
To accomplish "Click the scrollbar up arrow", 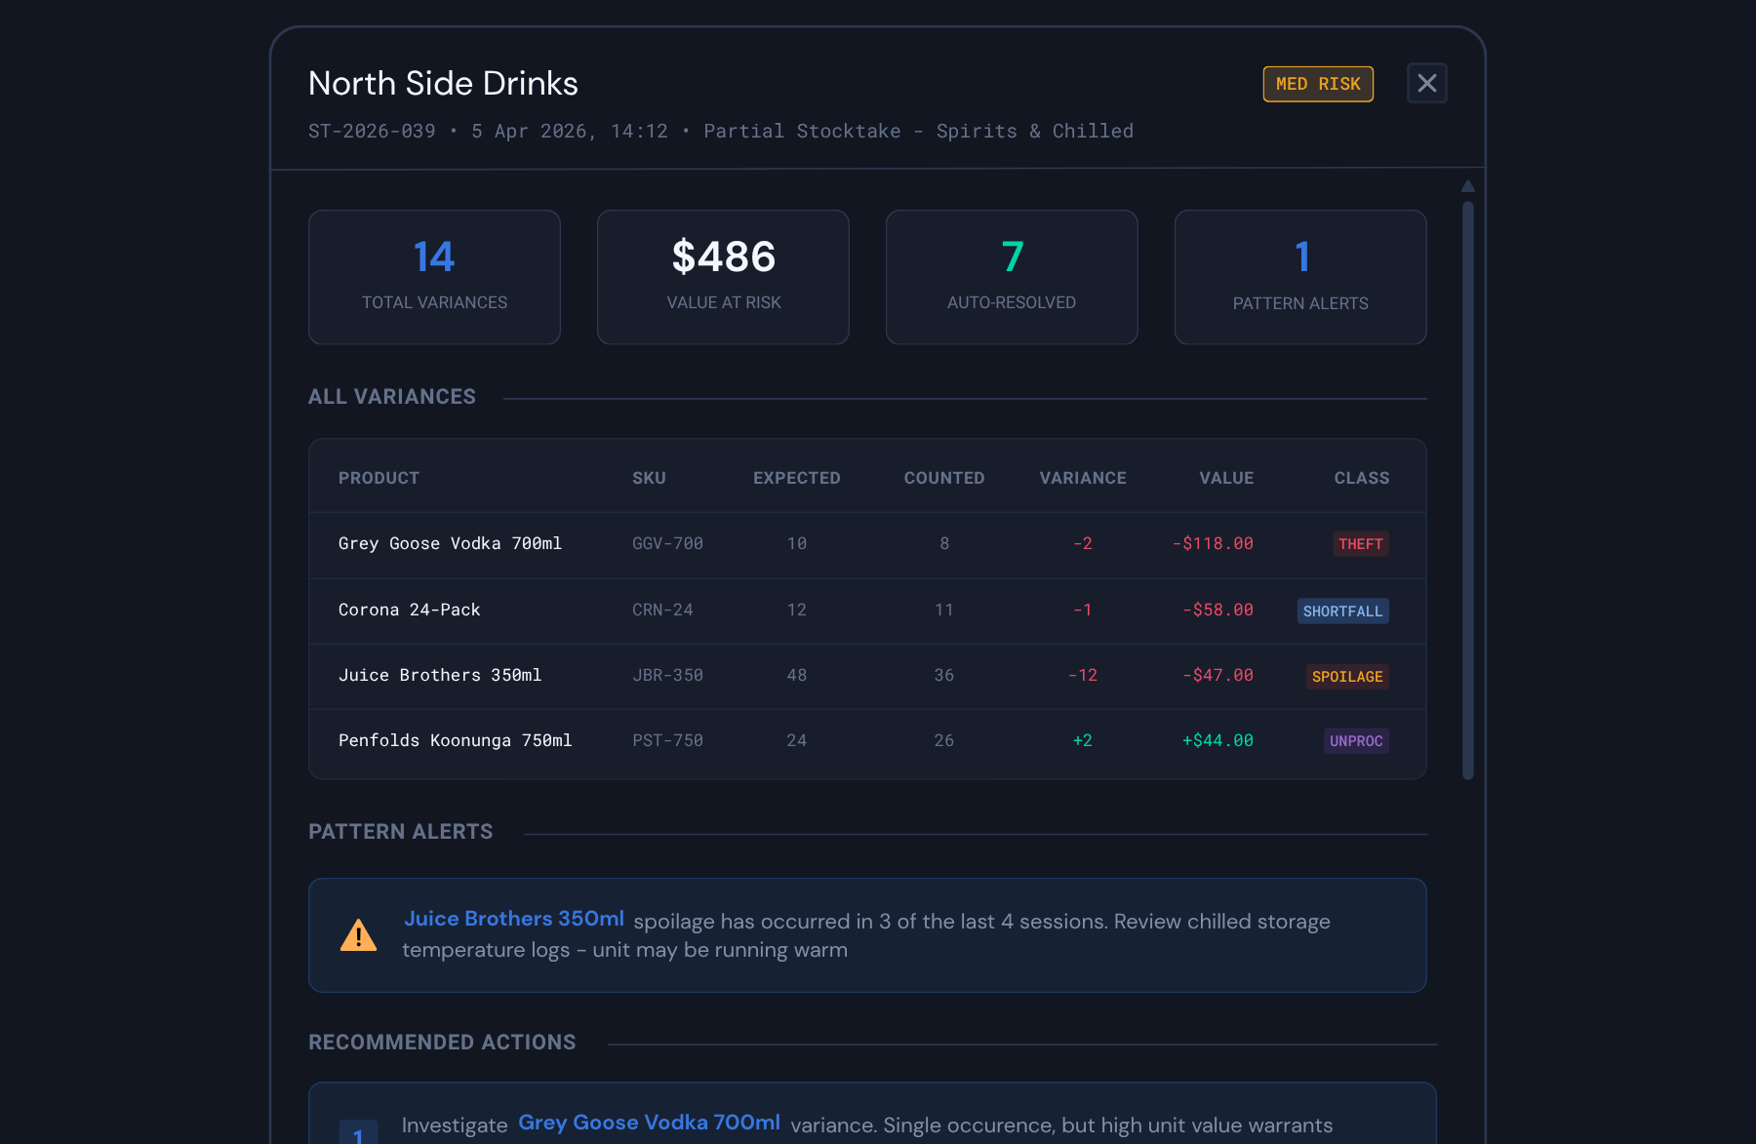I will [1467, 185].
